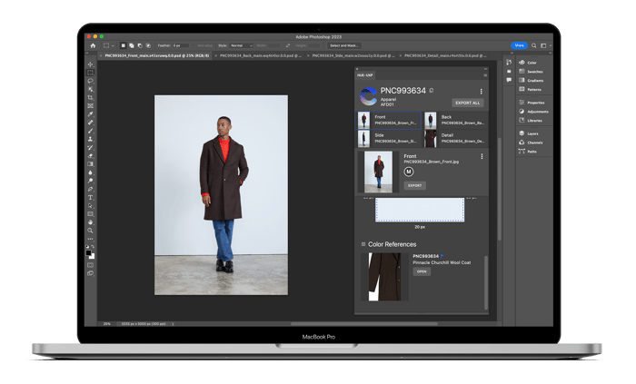636x384 pixels.
Task: Select the Move tool
Action: click(91, 64)
